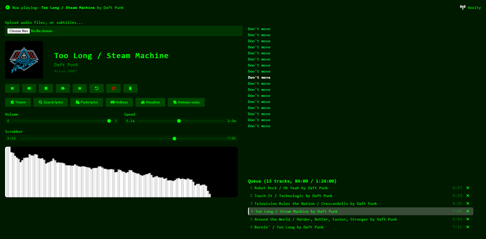This screenshot has height=239, width=486.
Task: Show the Hotkeys list
Action: (119, 102)
